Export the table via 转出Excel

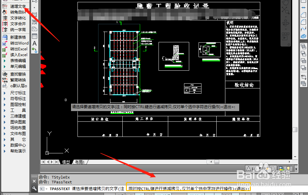tap(15, 49)
